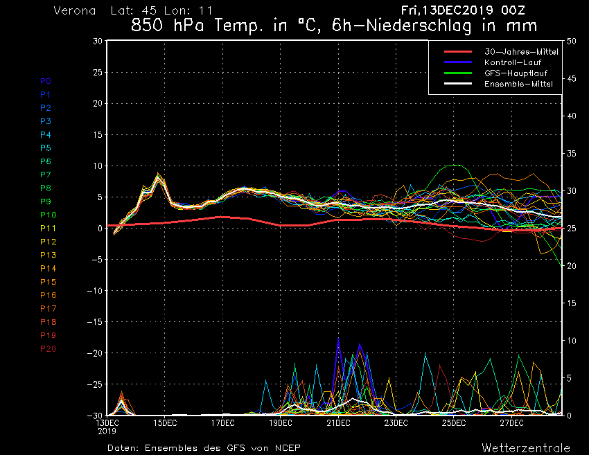Select the P3 ensemble member label
The height and width of the screenshot is (455, 589).
click(x=46, y=121)
